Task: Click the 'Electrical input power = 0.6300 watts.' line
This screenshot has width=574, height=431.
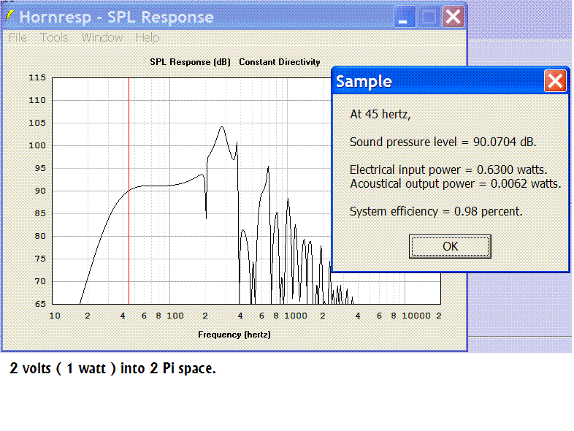Action: [448, 169]
